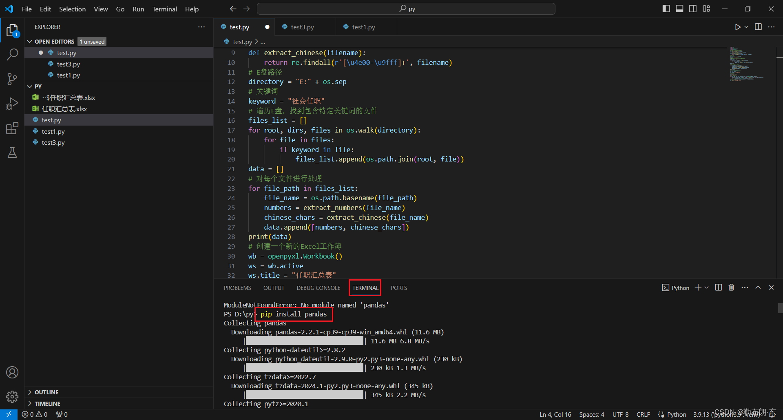This screenshot has width=783, height=420.
Task: Open the Go menu
Action: pos(120,9)
